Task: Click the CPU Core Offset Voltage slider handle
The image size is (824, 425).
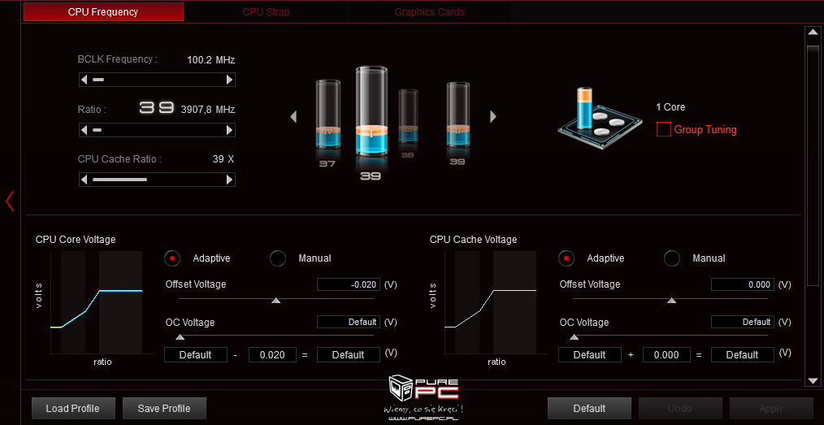Action: [x=275, y=300]
